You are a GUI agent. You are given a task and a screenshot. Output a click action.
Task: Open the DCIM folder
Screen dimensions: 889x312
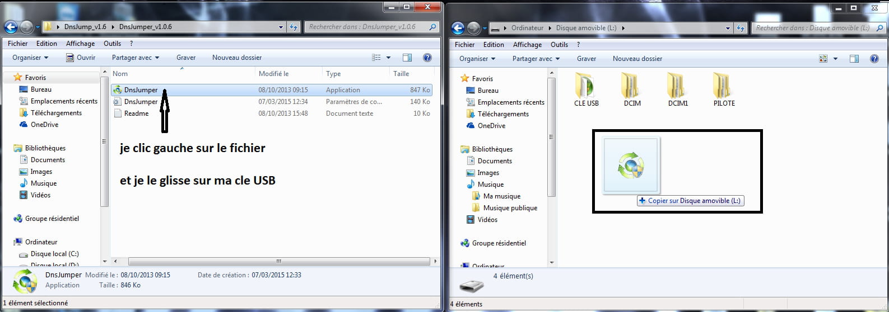coord(632,89)
